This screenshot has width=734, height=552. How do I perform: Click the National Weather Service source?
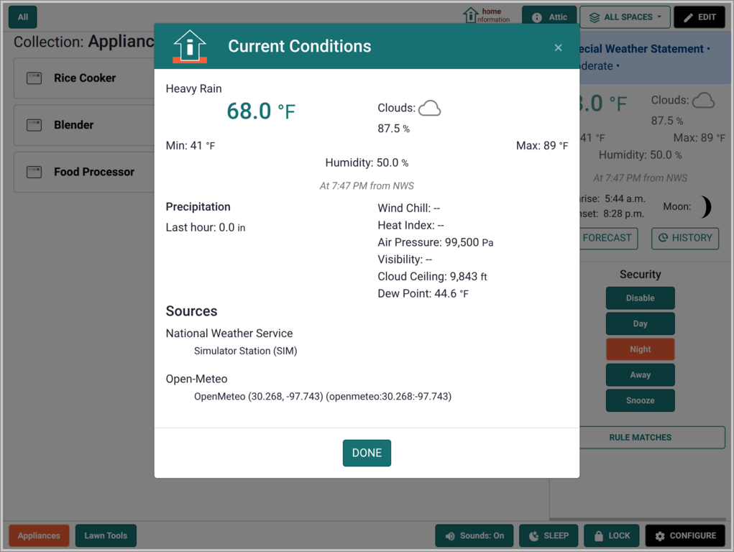(229, 333)
